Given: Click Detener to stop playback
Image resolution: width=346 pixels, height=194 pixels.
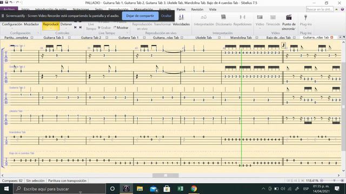Looking at the screenshot, I should (x=66, y=24).
